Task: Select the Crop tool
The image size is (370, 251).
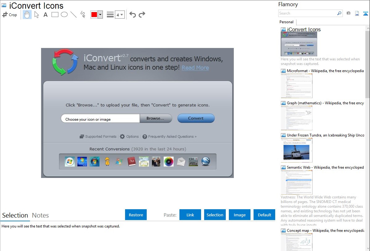Action: pyautogui.click(x=10, y=15)
